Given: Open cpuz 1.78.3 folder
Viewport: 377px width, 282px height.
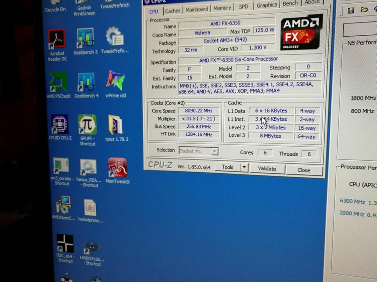Looking at the screenshot, I should (117, 128).
